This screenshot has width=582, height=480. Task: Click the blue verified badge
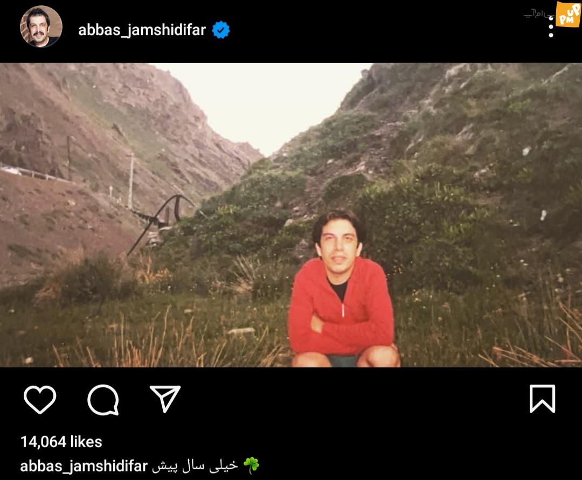point(221,30)
